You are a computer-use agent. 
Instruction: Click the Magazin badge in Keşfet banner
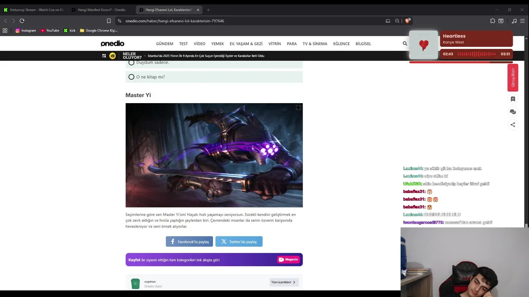(288, 259)
